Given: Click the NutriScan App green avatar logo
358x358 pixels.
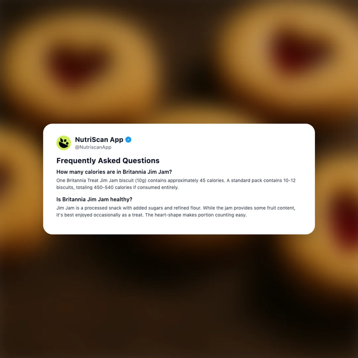Looking at the screenshot, I should tap(64, 143).
